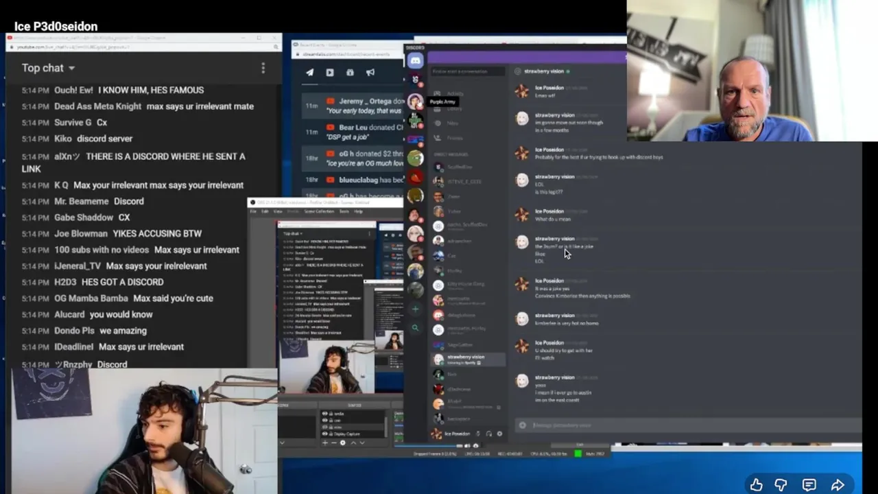The height and width of the screenshot is (494, 878).
Task: Select Bear Leu donation event
Action: pos(353,132)
